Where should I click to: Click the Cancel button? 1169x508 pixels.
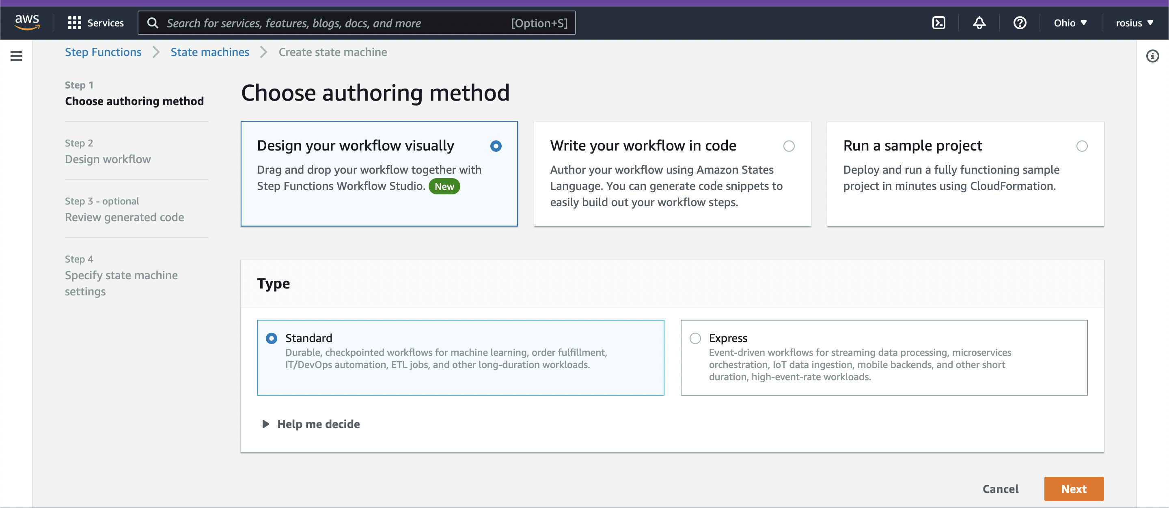point(1000,489)
